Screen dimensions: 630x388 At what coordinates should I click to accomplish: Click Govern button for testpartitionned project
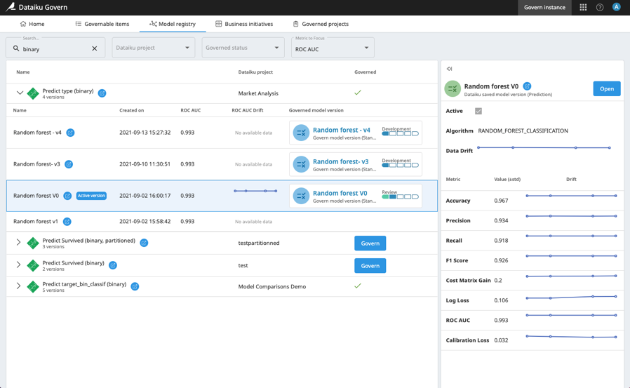370,243
